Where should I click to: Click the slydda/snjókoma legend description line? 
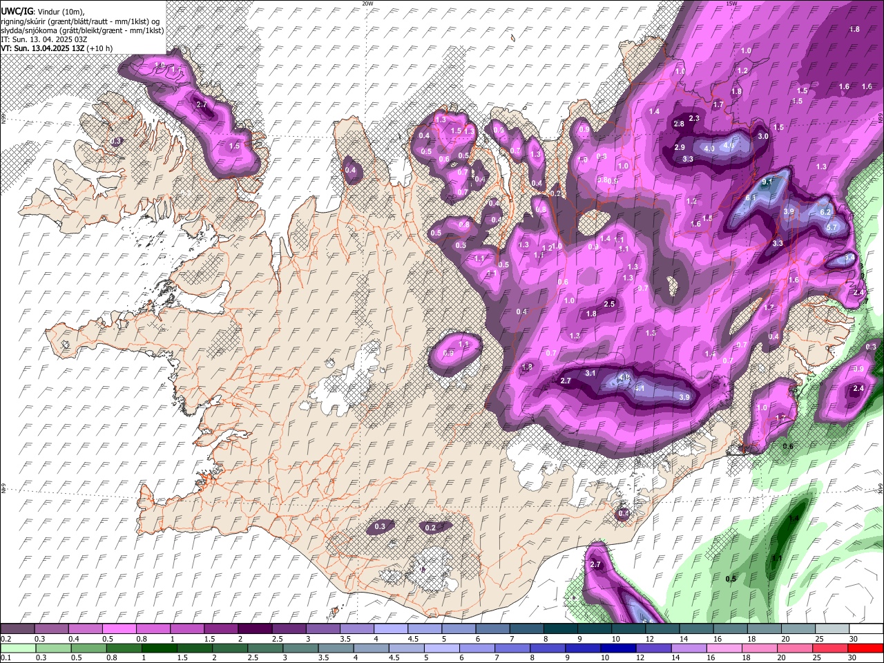[82, 30]
